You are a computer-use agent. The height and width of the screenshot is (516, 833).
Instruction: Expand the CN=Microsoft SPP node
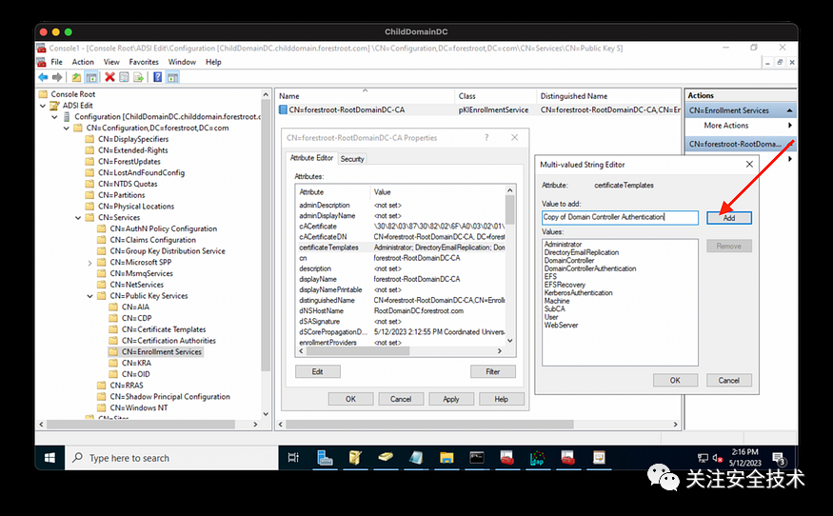point(89,263)
